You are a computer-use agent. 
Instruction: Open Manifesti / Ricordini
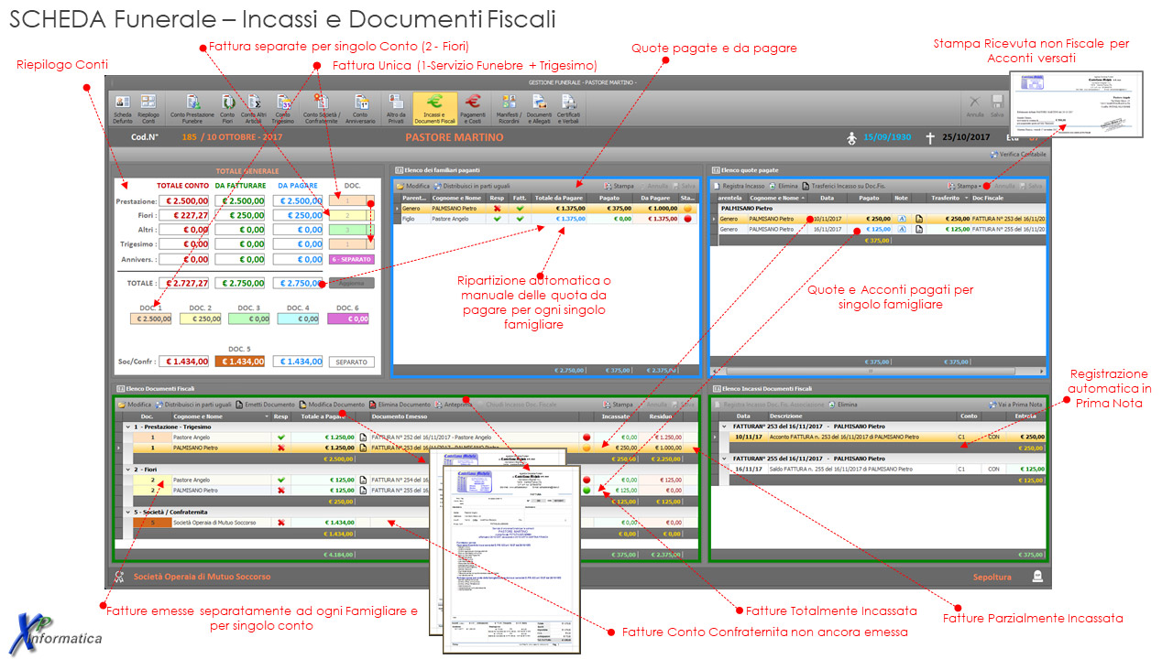coord(508,108)
